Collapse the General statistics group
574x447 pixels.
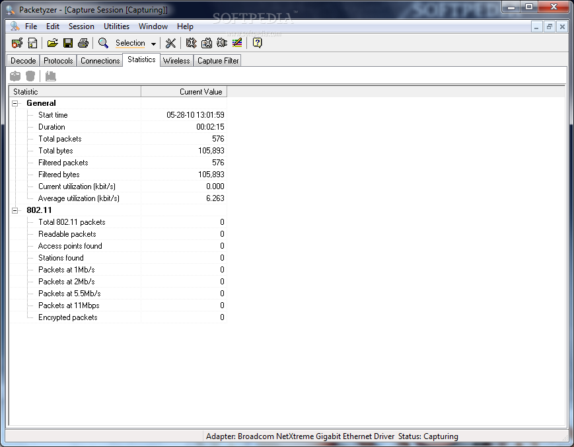tap(15, 103)
